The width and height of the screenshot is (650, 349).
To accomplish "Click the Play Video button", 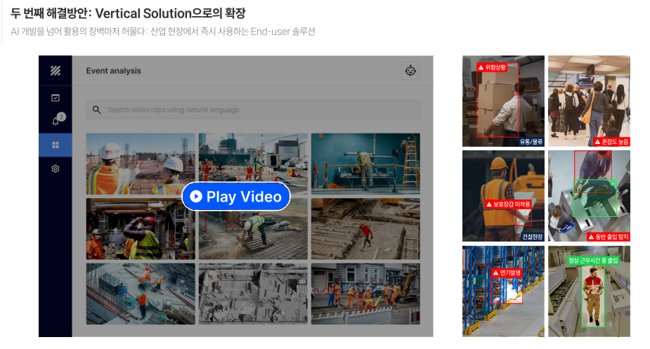I will pos(235,197).
